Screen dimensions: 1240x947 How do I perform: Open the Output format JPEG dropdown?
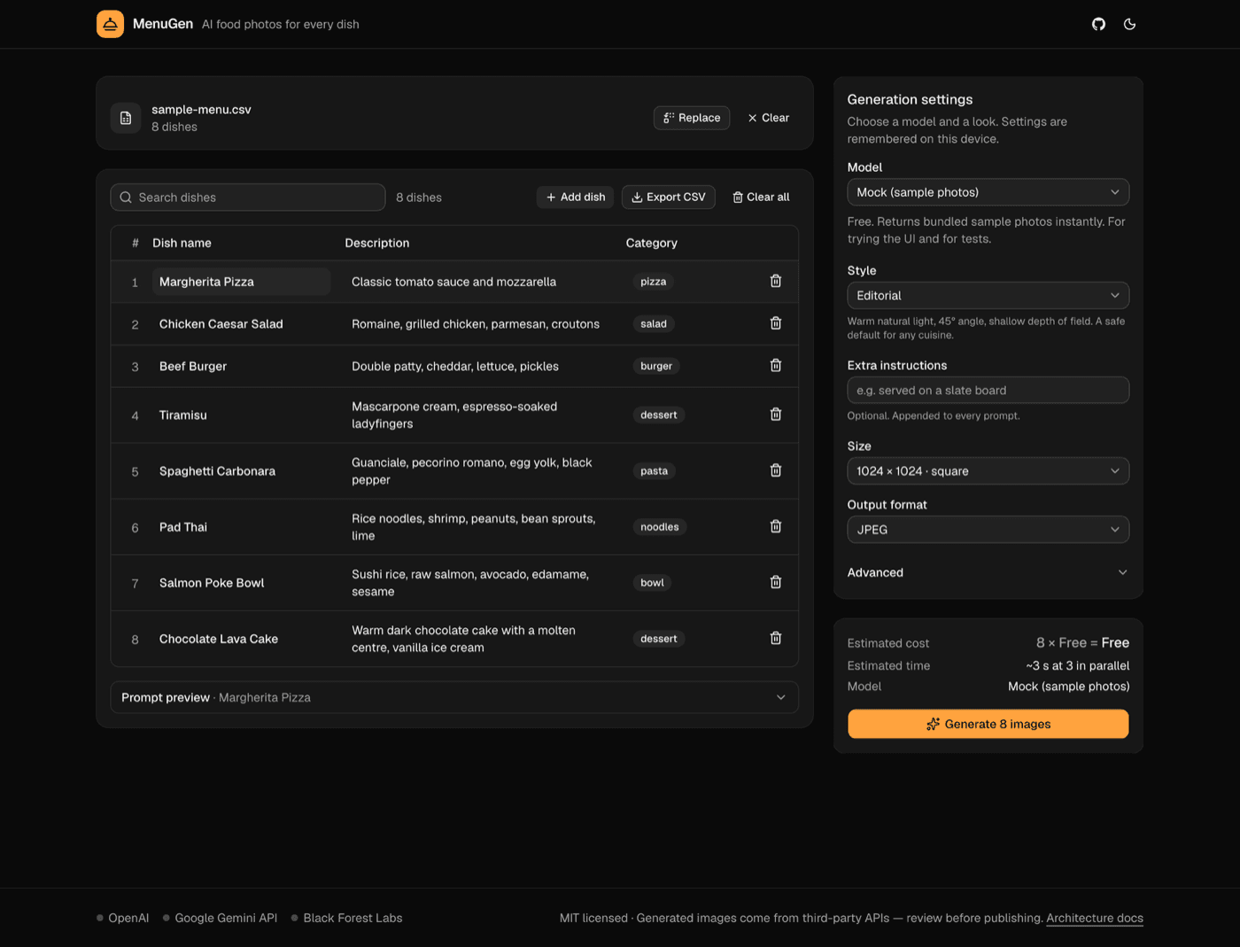point(988,529)
